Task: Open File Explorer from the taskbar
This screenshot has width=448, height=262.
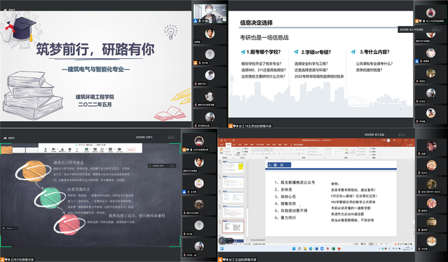Action: pyautogui.click(x=305, y=249)
